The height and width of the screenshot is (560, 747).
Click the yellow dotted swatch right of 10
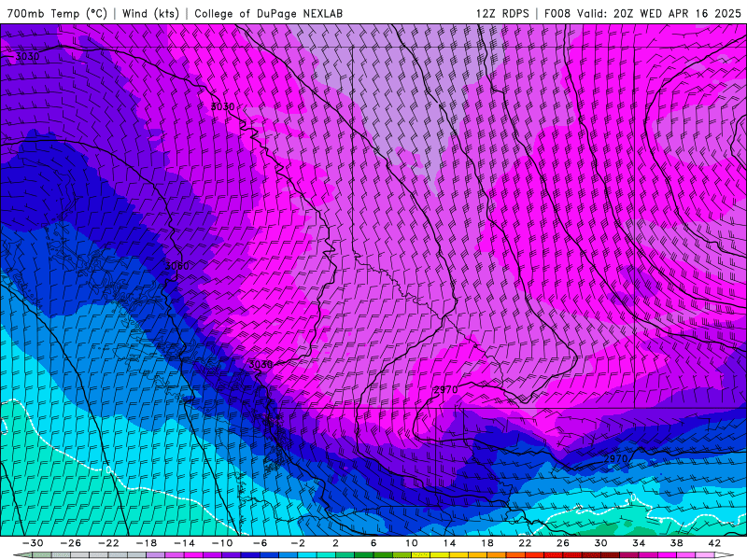point(421,555)
